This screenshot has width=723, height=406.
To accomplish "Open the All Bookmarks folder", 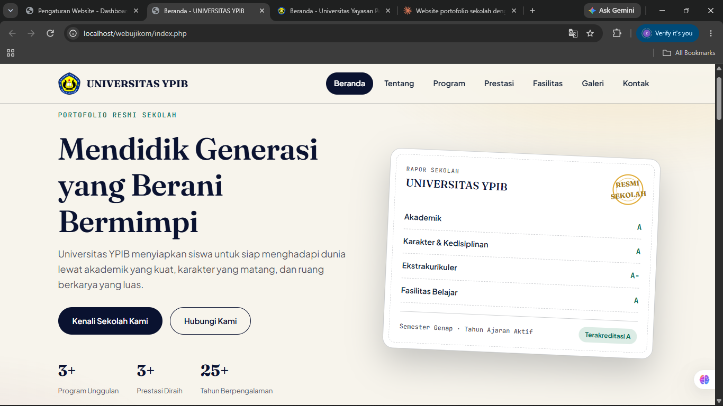I will point(689,53).
